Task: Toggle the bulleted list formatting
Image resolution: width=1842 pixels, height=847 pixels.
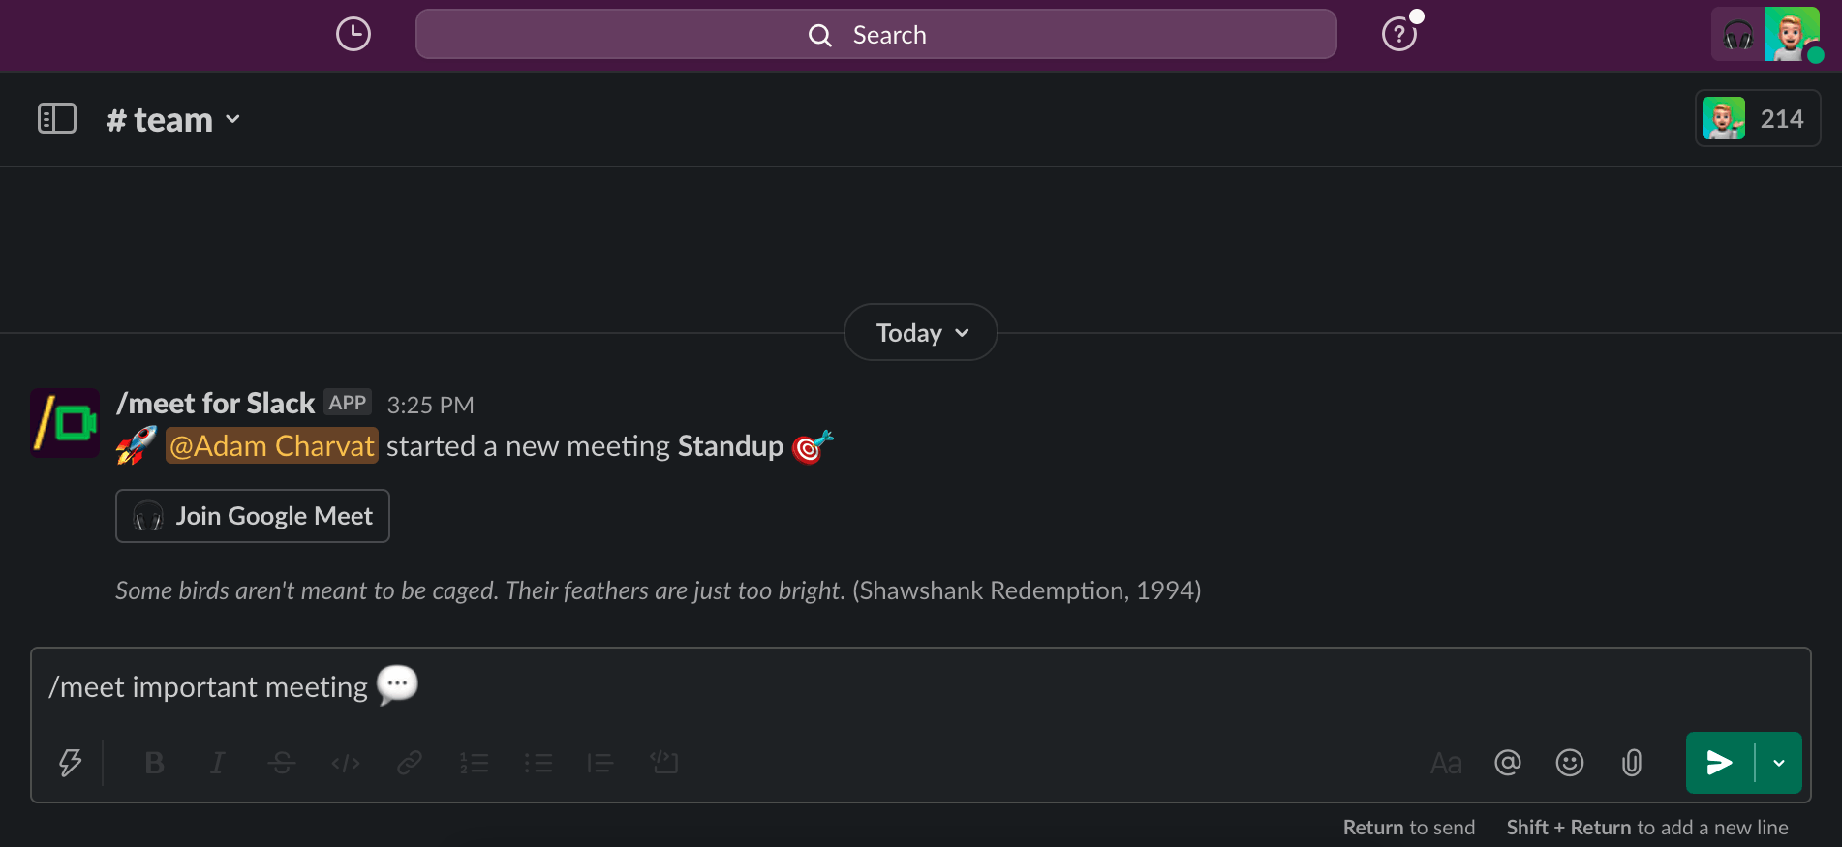Action: [x=537, y=763]
